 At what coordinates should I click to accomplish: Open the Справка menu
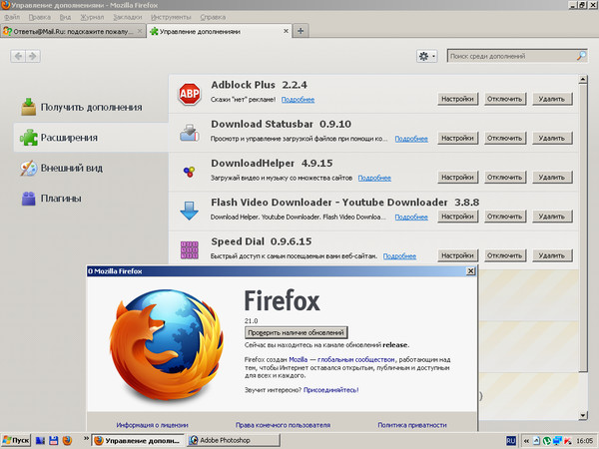tap(213, 17)
